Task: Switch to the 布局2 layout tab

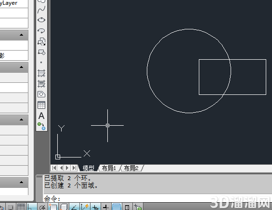Action: 131,168
